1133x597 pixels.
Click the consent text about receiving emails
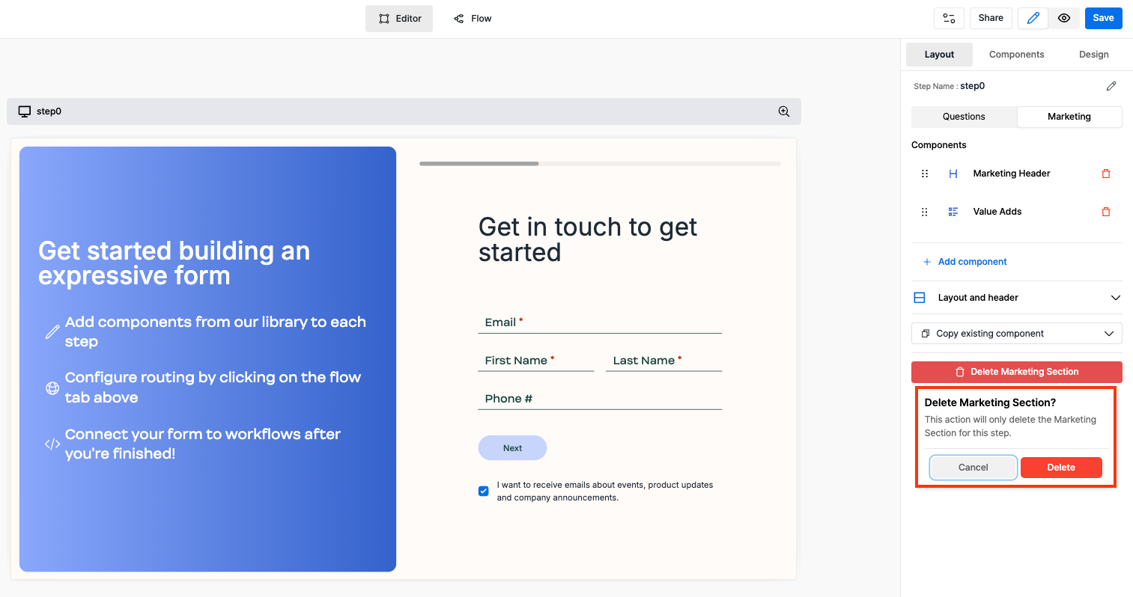(x=605, y=492)
